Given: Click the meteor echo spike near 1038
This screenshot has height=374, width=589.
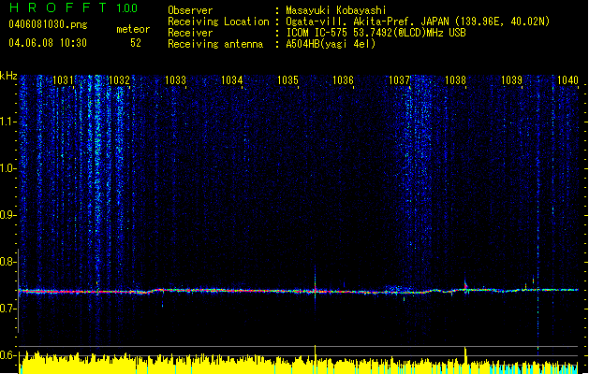Looking at the screenshot, I should 465,285.
